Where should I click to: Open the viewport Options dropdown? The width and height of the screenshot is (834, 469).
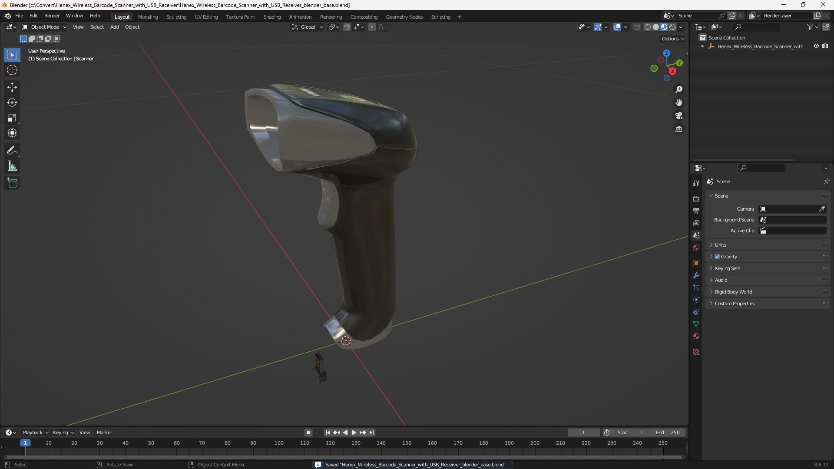click(x=673, y=39)
